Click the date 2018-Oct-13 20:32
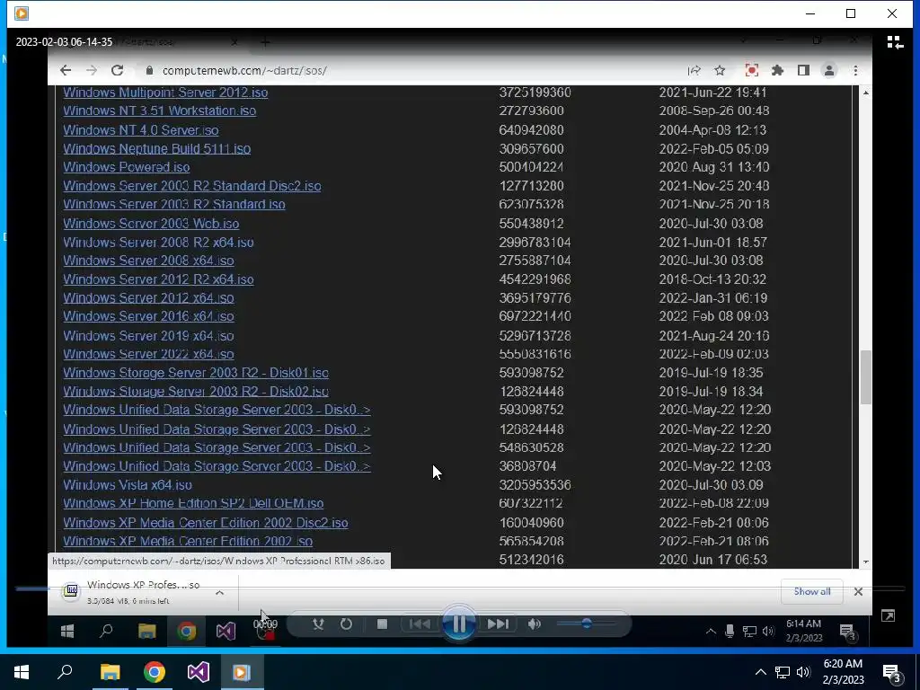This screenshot has height=690, width=920. pos(712,279)
